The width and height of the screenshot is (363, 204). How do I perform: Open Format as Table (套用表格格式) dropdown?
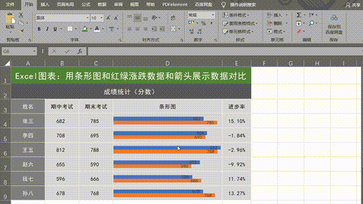(x=240, y=23)
